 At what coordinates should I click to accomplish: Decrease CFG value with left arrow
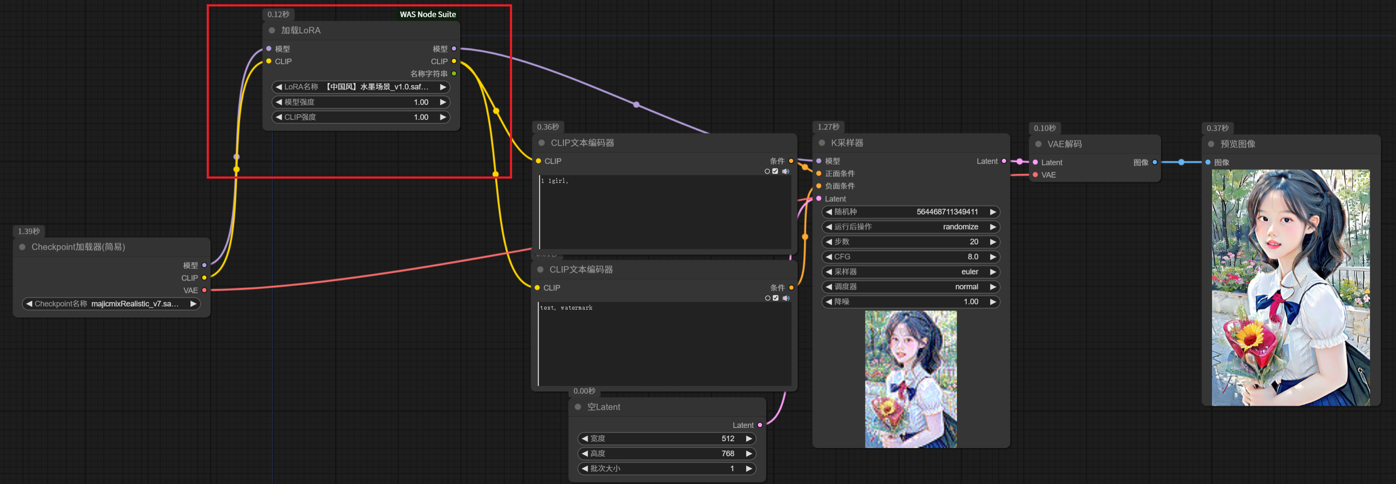pos(829,257)
